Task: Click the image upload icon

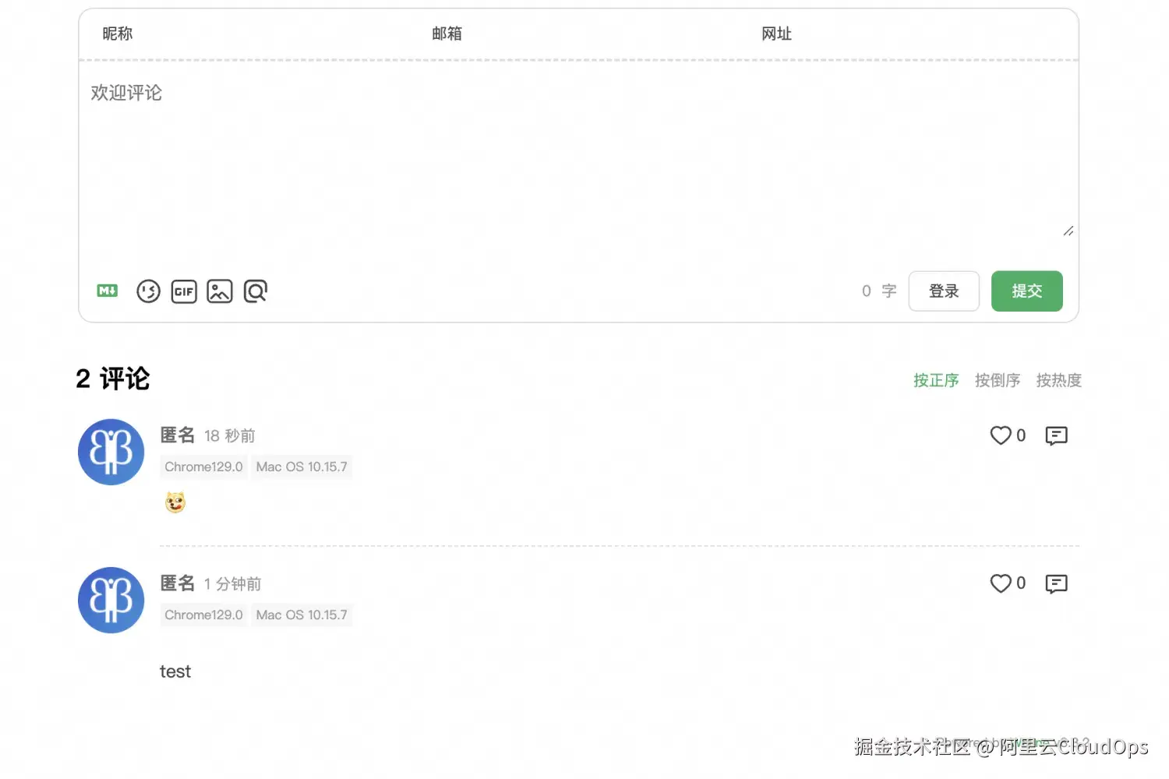Action: point(220,291)
